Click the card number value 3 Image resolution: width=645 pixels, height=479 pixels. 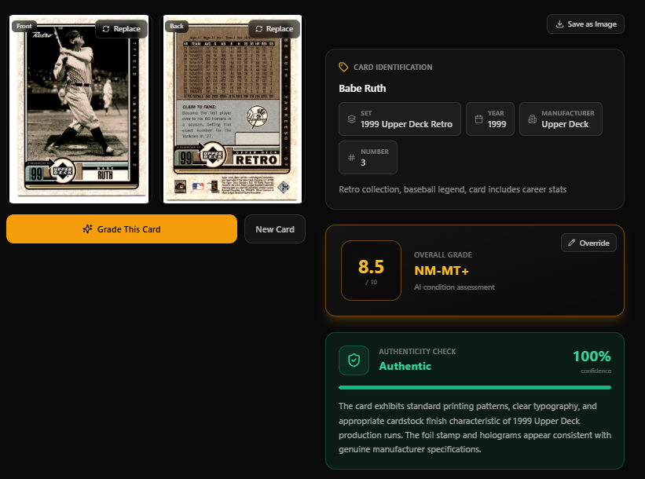[363, 163]
